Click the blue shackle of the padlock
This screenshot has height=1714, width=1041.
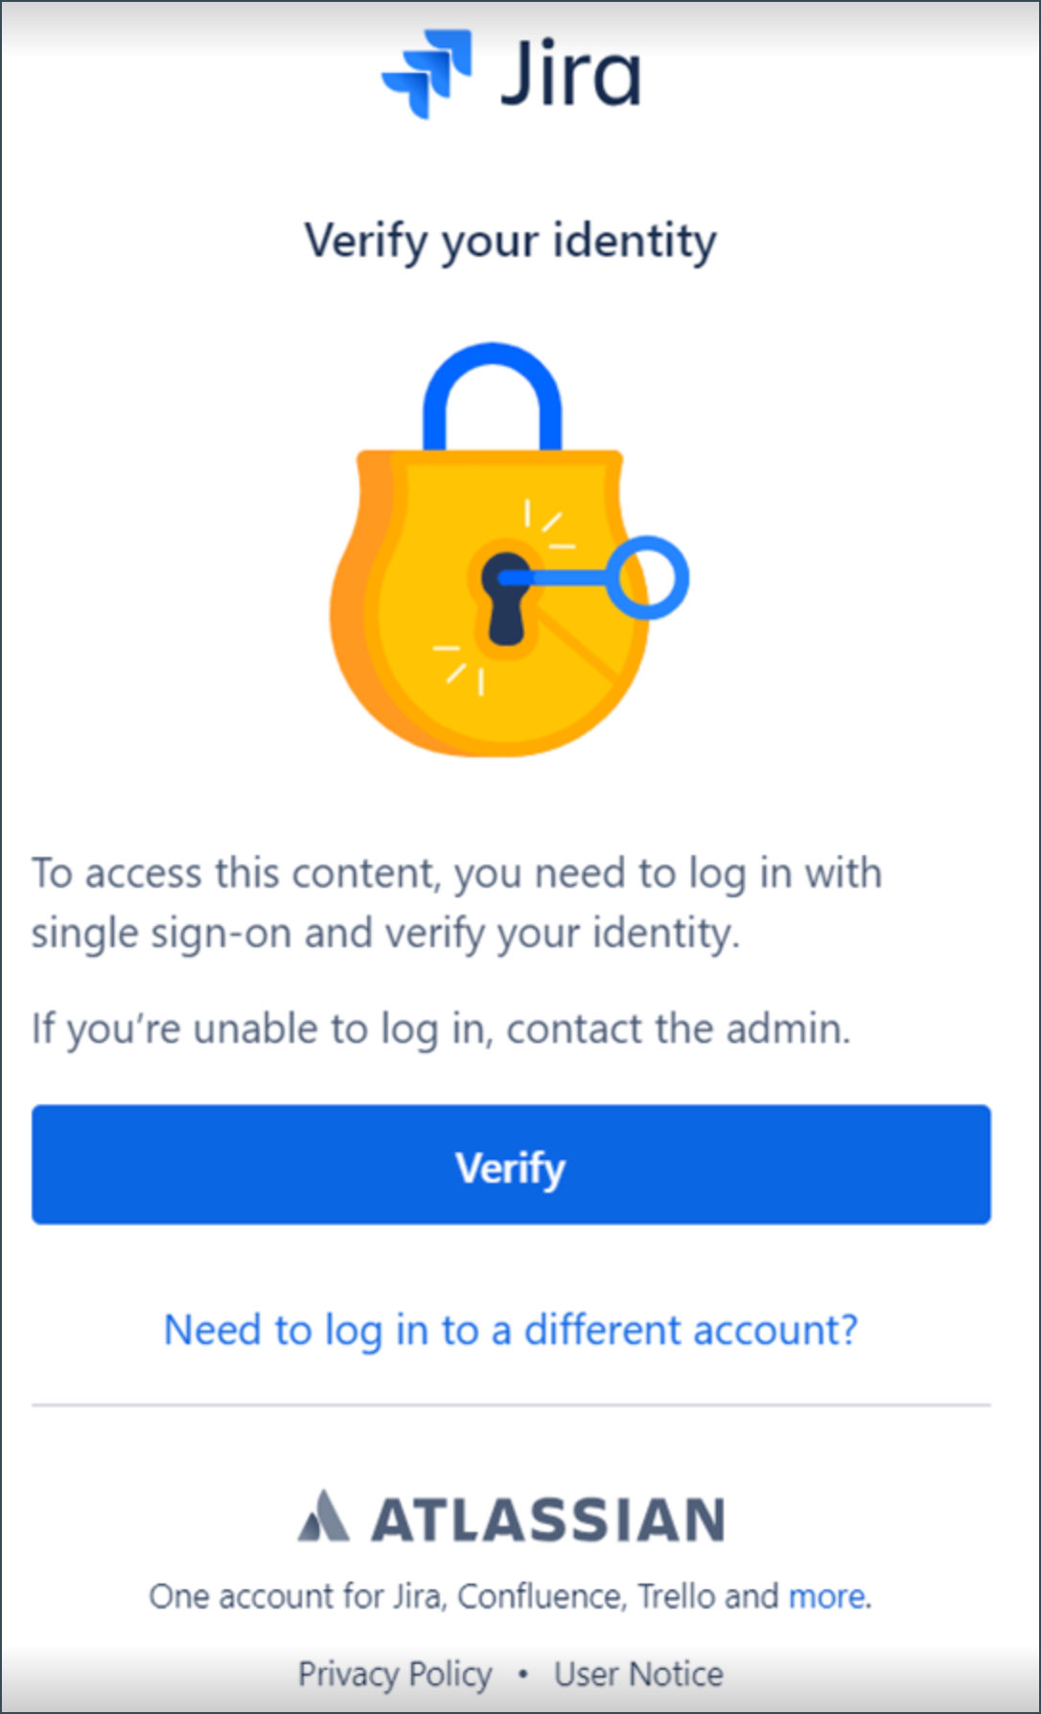coord(493,383)
